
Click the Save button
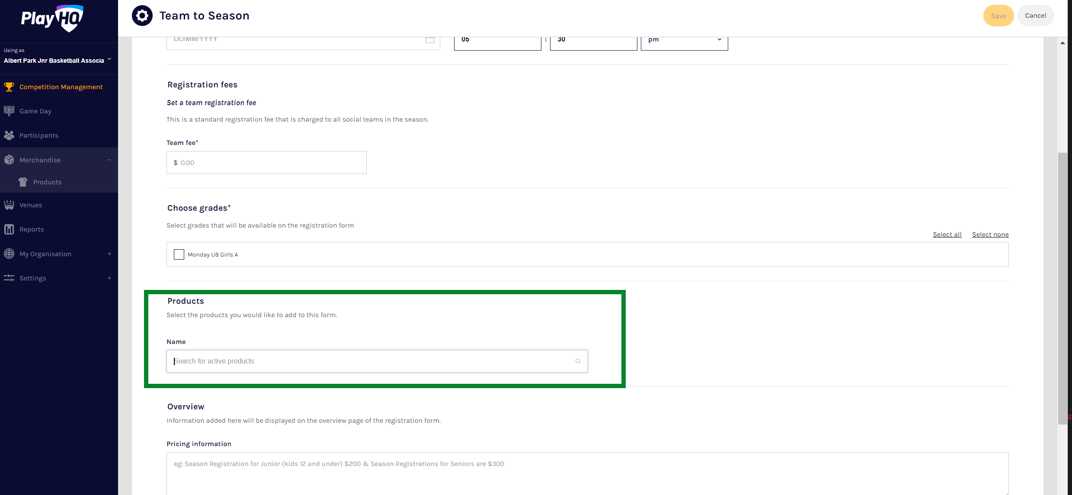[998, 16]
